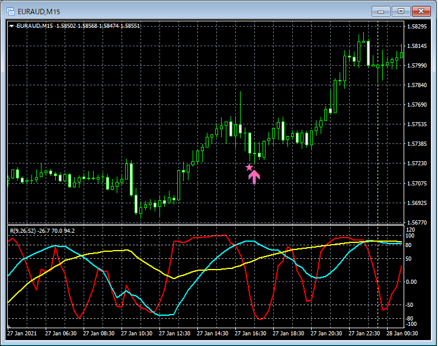This screenshot has height=346, width=438.
Task: Maximize the EURAUD,M15 chart window
Action: click(401, 11)
